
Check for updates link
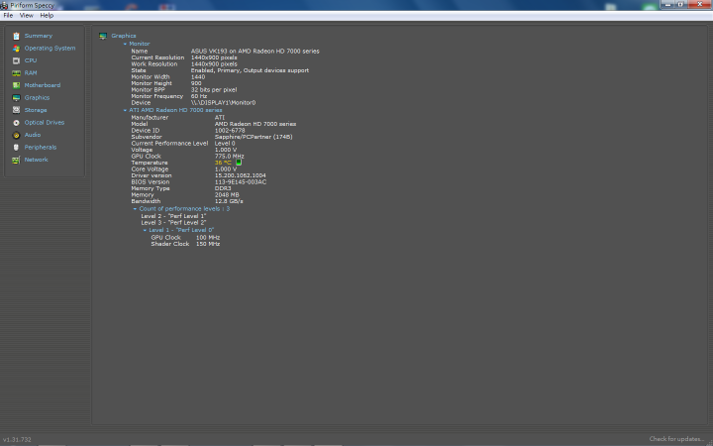click(x=676, y=439)
